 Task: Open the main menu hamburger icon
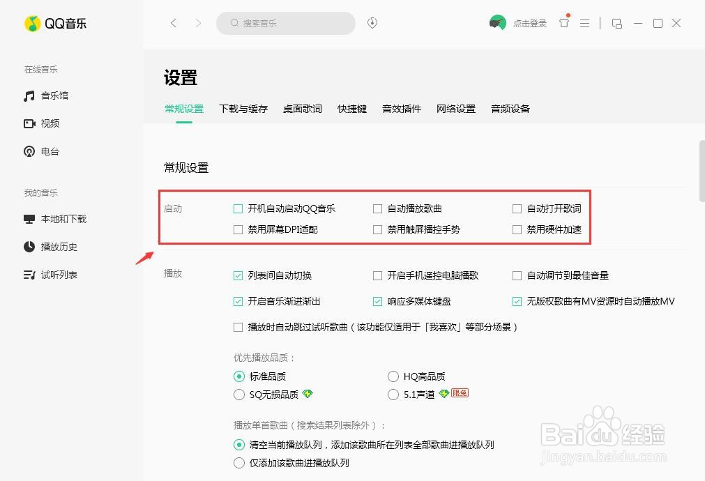point(584,23)
